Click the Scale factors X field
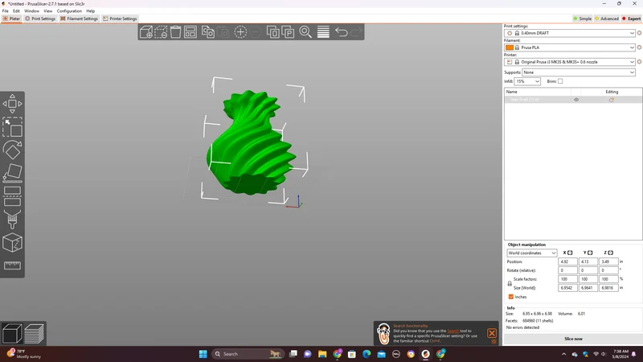Screen dimensions: 643x362 [567, 279]
